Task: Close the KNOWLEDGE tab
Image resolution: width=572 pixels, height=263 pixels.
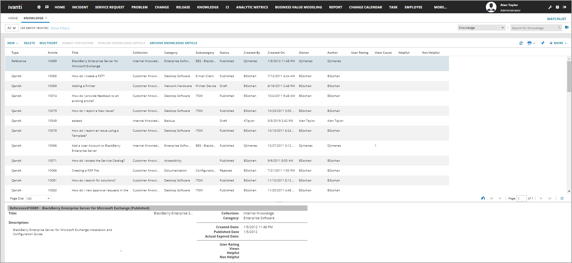Action: [46, 18]
